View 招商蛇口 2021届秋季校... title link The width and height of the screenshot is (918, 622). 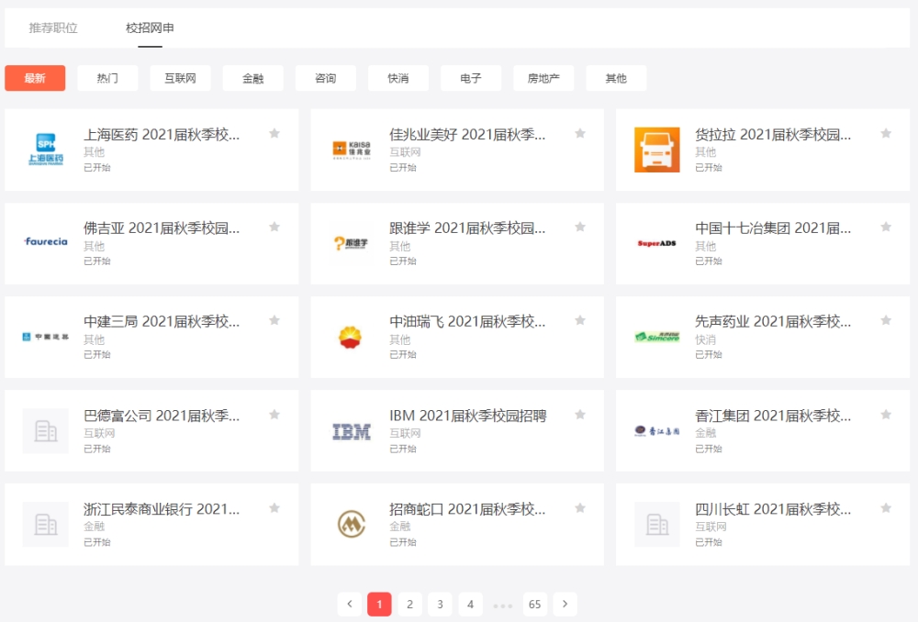(467, 509)
